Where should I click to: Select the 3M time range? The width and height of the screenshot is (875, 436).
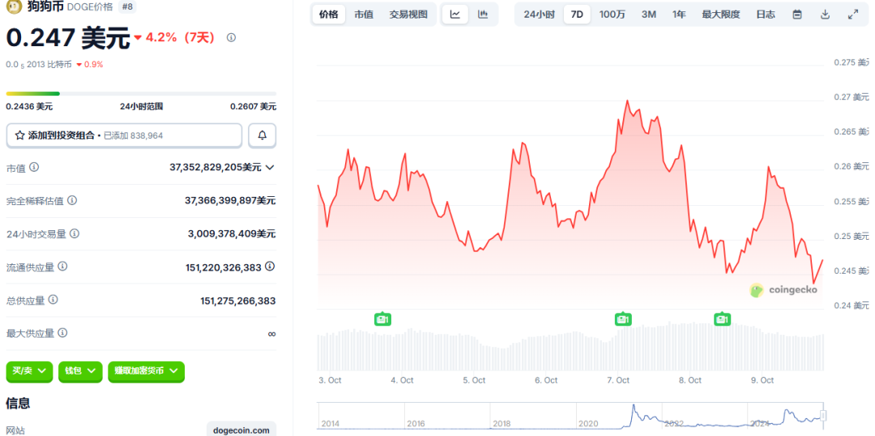point(648,15)
